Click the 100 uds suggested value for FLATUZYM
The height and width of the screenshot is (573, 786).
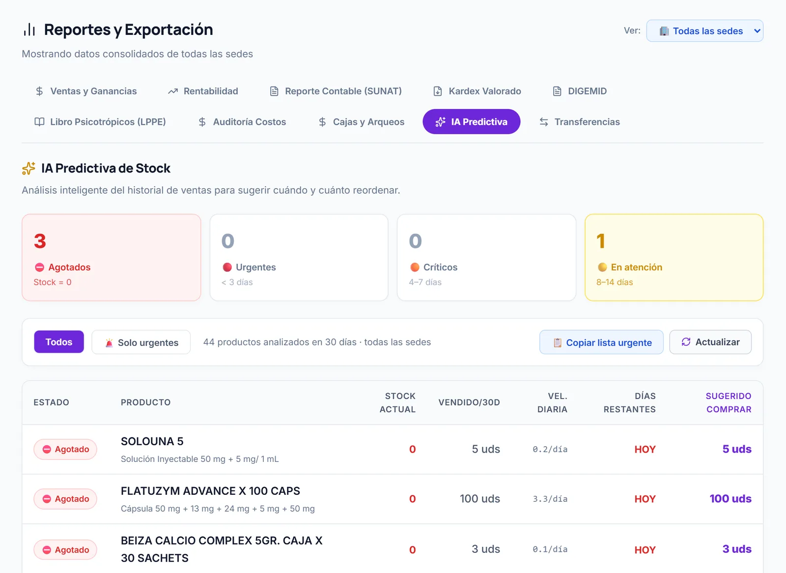730,499
